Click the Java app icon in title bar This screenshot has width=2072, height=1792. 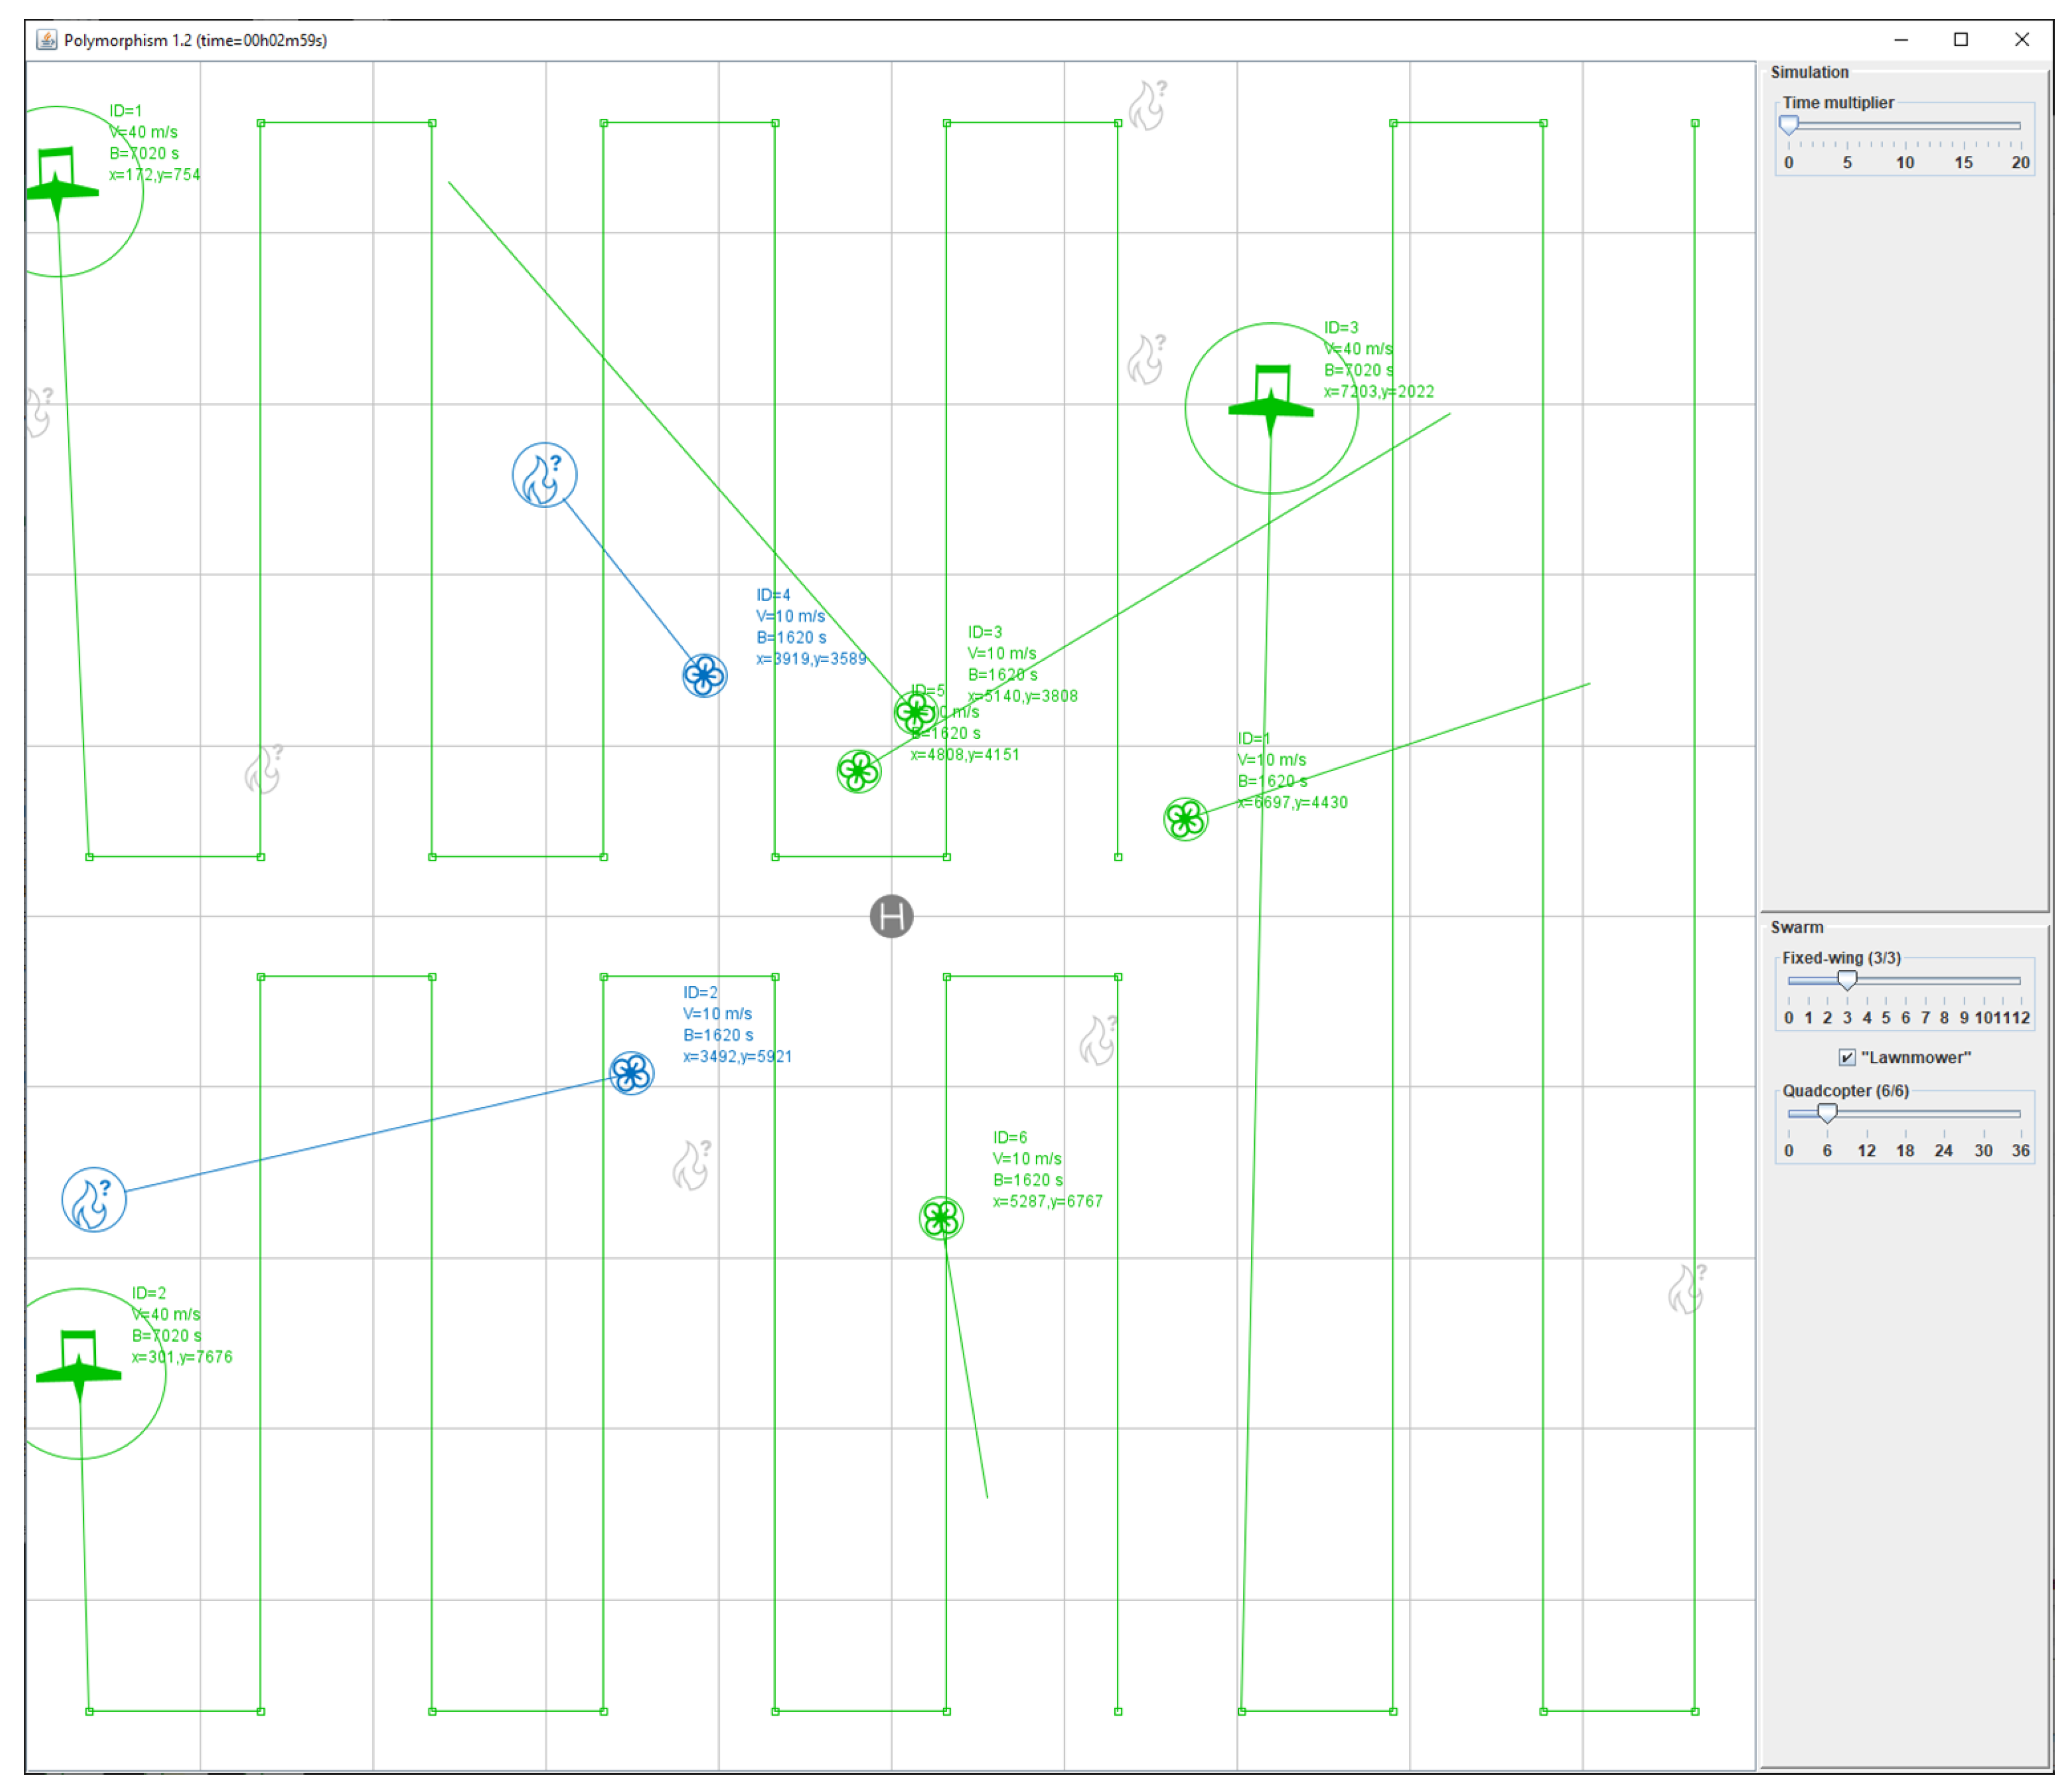pyautogui.click(x=46, y=39)
